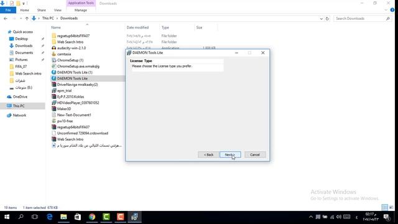Open FIFA_07 folder in navigation pane

pos(21,67)
